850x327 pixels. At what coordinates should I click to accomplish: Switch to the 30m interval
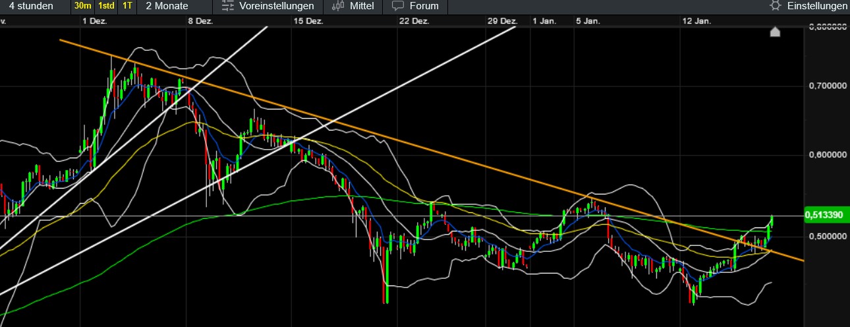pos(83,6)
